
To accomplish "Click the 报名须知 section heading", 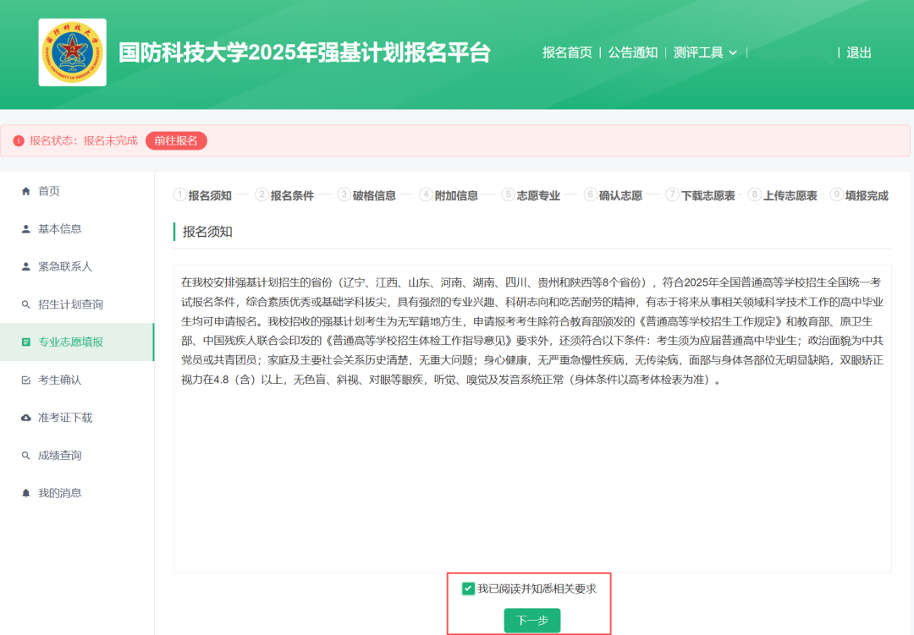I will (207, 232).
